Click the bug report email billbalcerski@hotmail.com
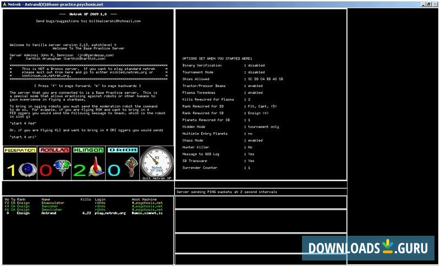Viewport: 440px width, 266px height. pos(115,21)
